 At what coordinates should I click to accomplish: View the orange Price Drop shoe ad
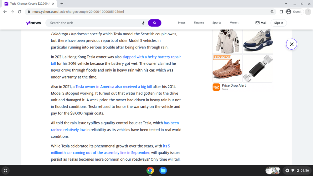[227, 68]
